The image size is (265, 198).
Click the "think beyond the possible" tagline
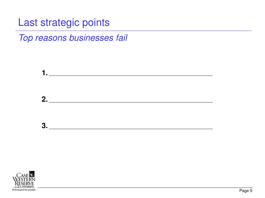24,190
